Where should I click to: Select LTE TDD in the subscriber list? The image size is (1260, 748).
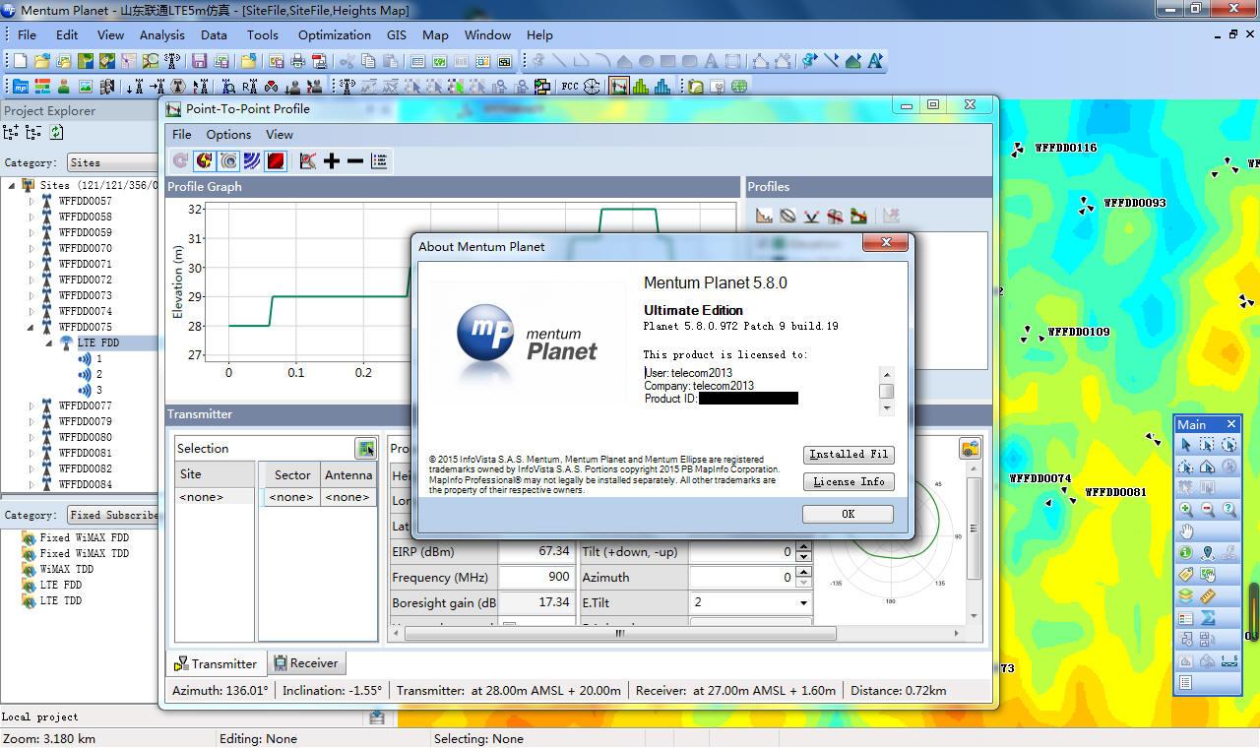[x=60, y=600]
